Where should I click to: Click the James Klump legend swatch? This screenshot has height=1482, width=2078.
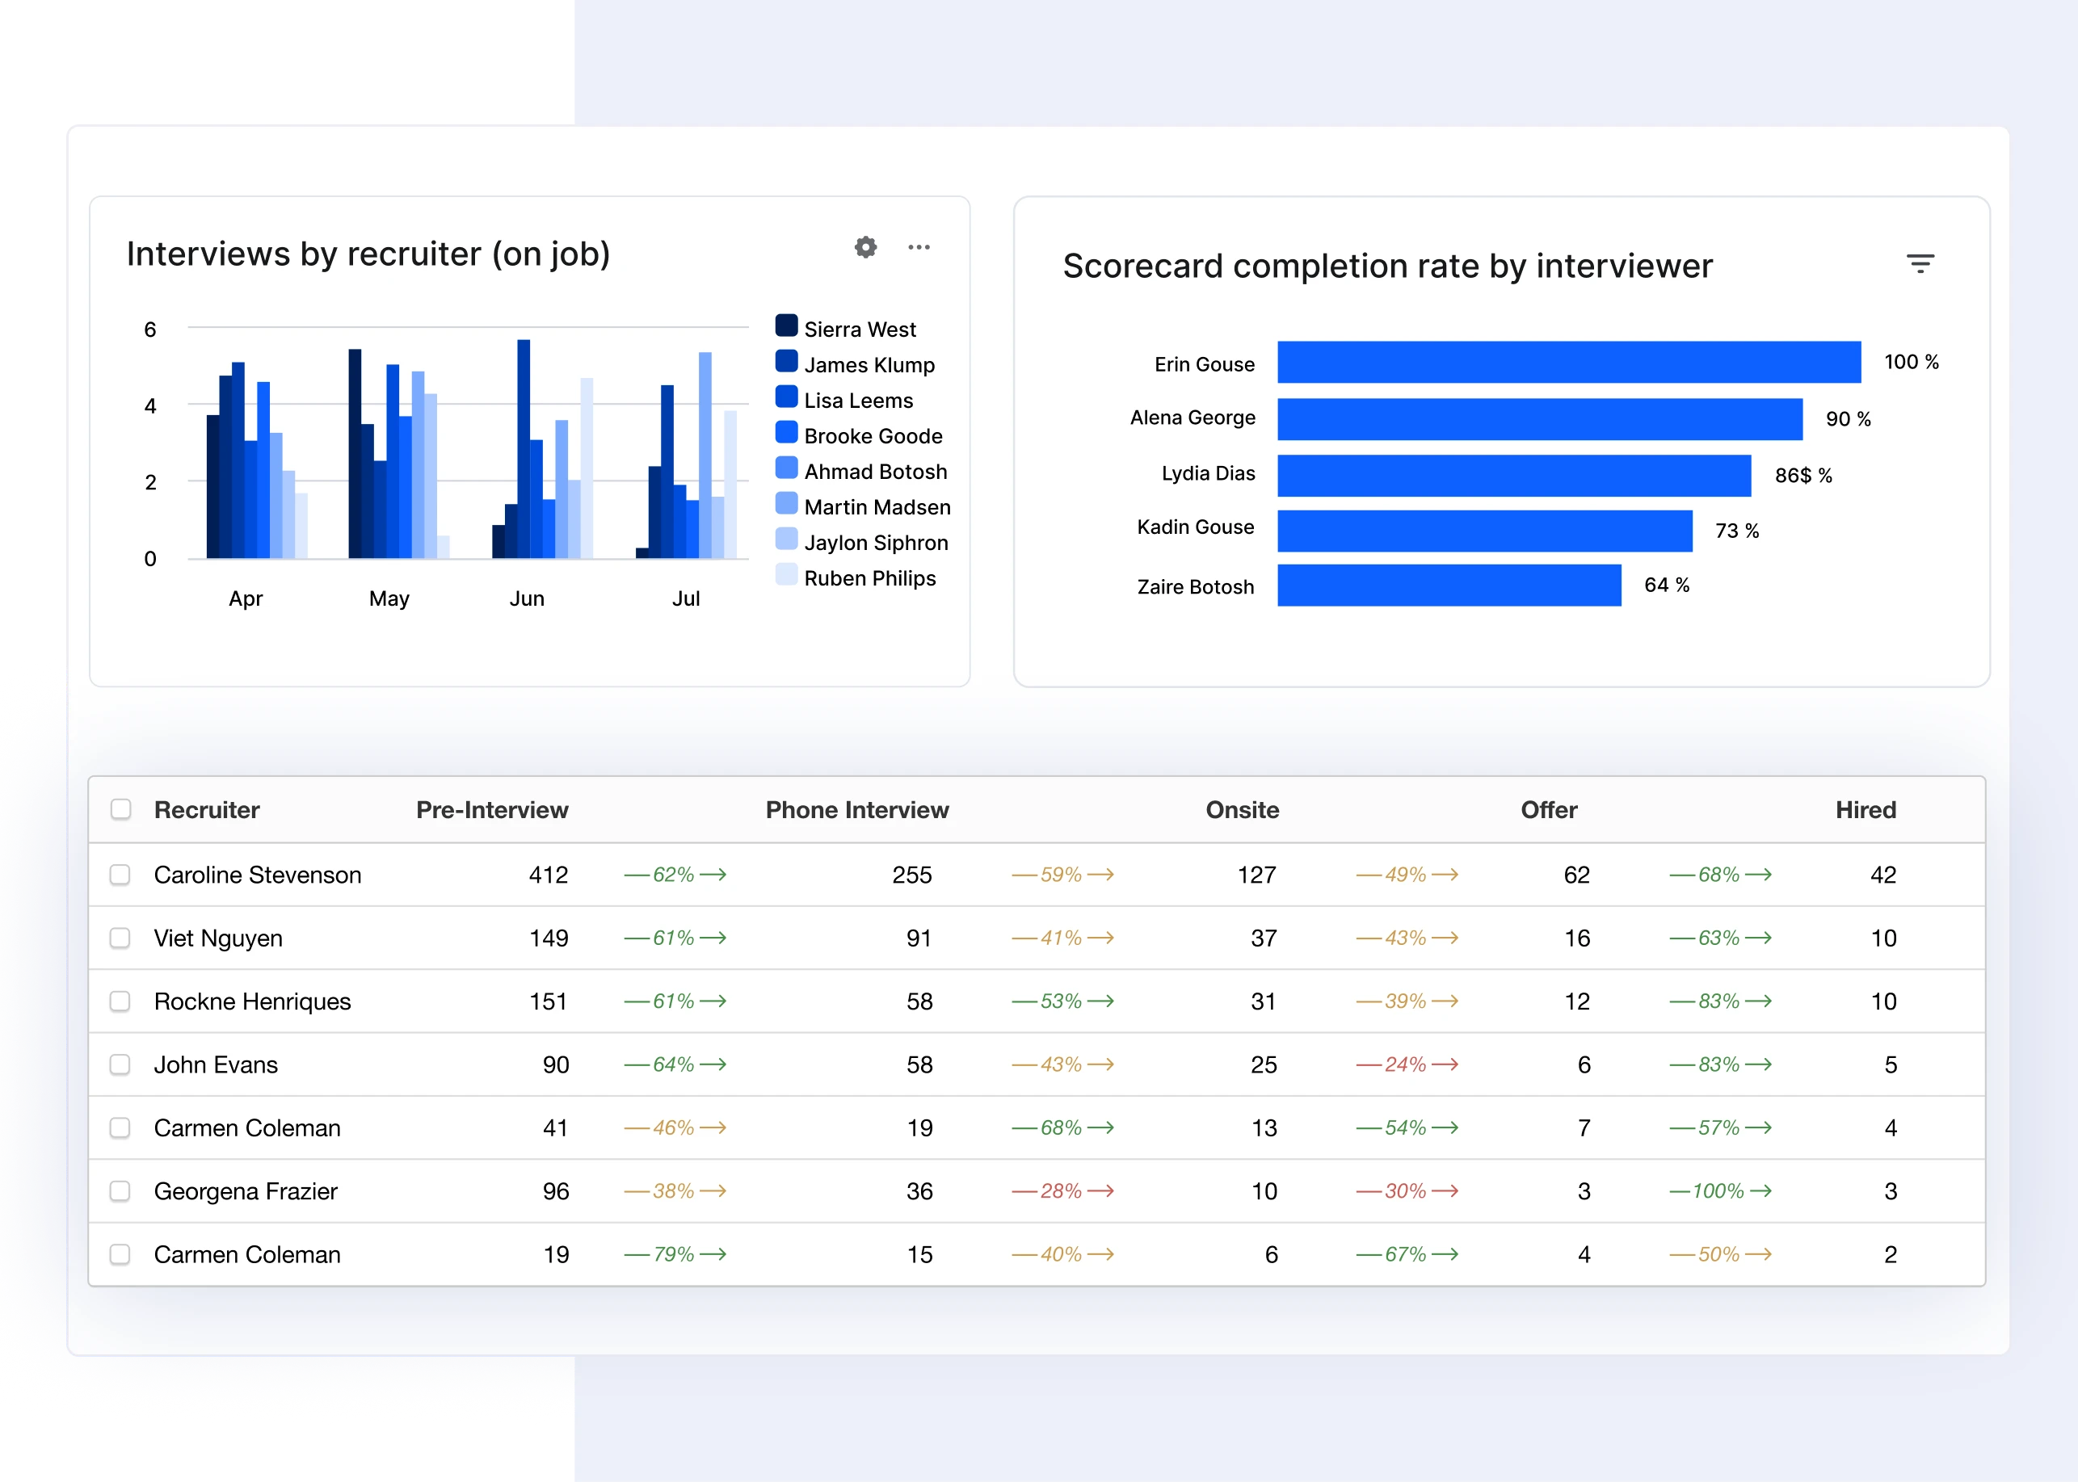[786, 361]
